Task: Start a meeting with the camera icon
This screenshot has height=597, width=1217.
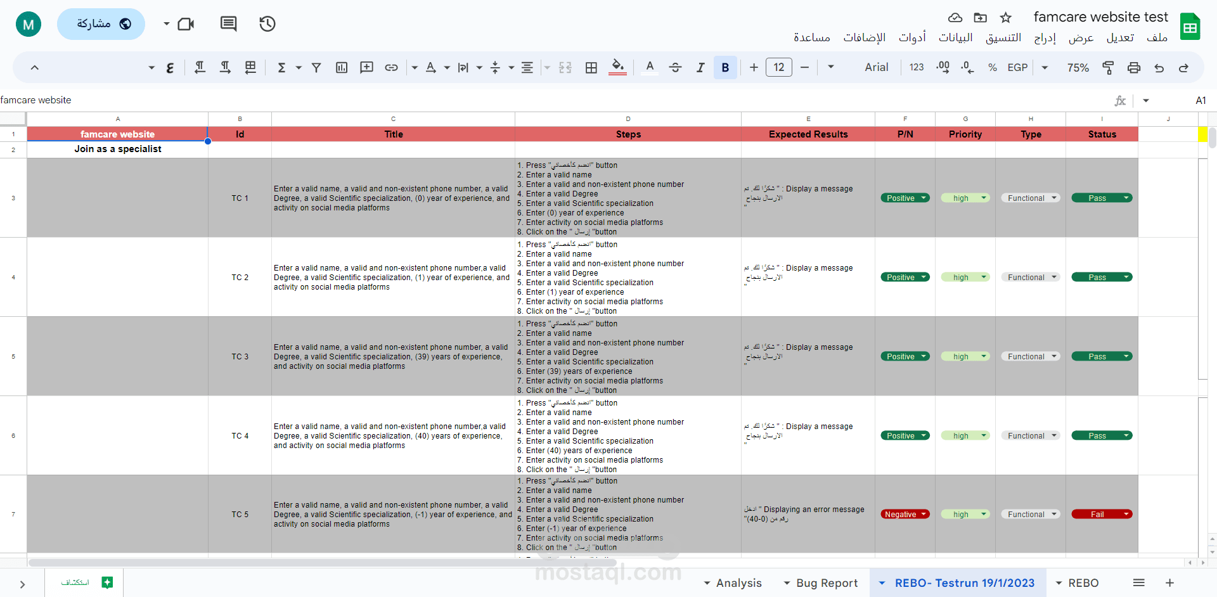Action: pos(186,24)
